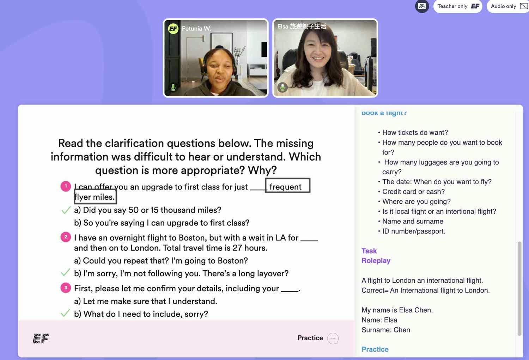
Task: Mute the microphone on Elsa's video tile
Action: [282, 88]
